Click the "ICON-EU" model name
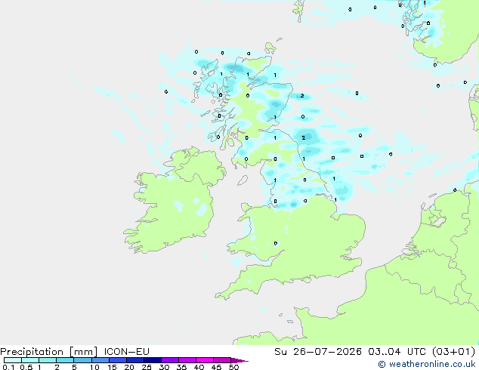This screenshot has height=370, width=479. [x=126, y=352]
